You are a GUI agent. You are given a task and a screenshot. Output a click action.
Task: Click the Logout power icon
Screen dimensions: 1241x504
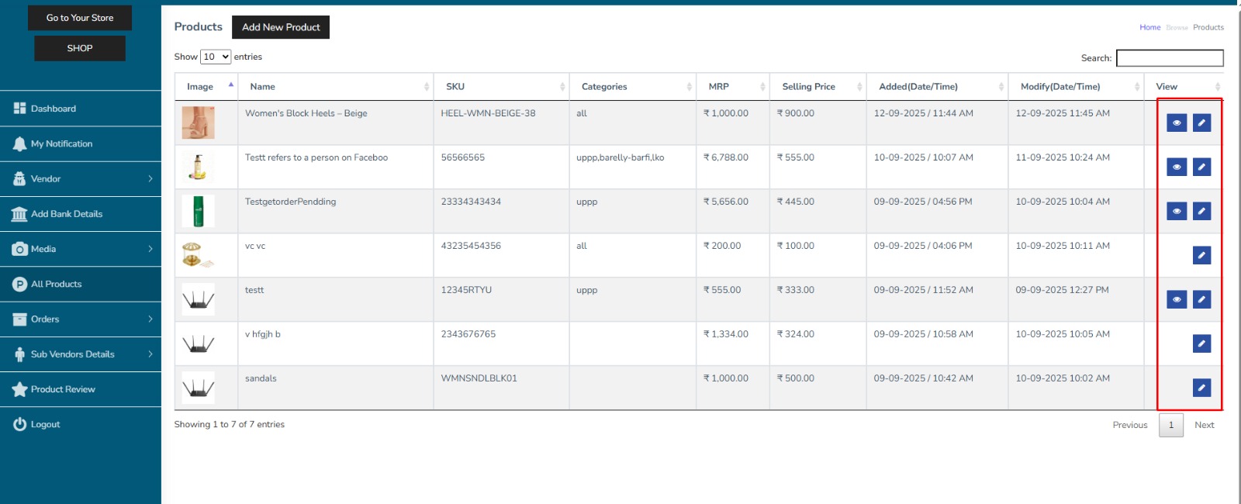(19, 424)
